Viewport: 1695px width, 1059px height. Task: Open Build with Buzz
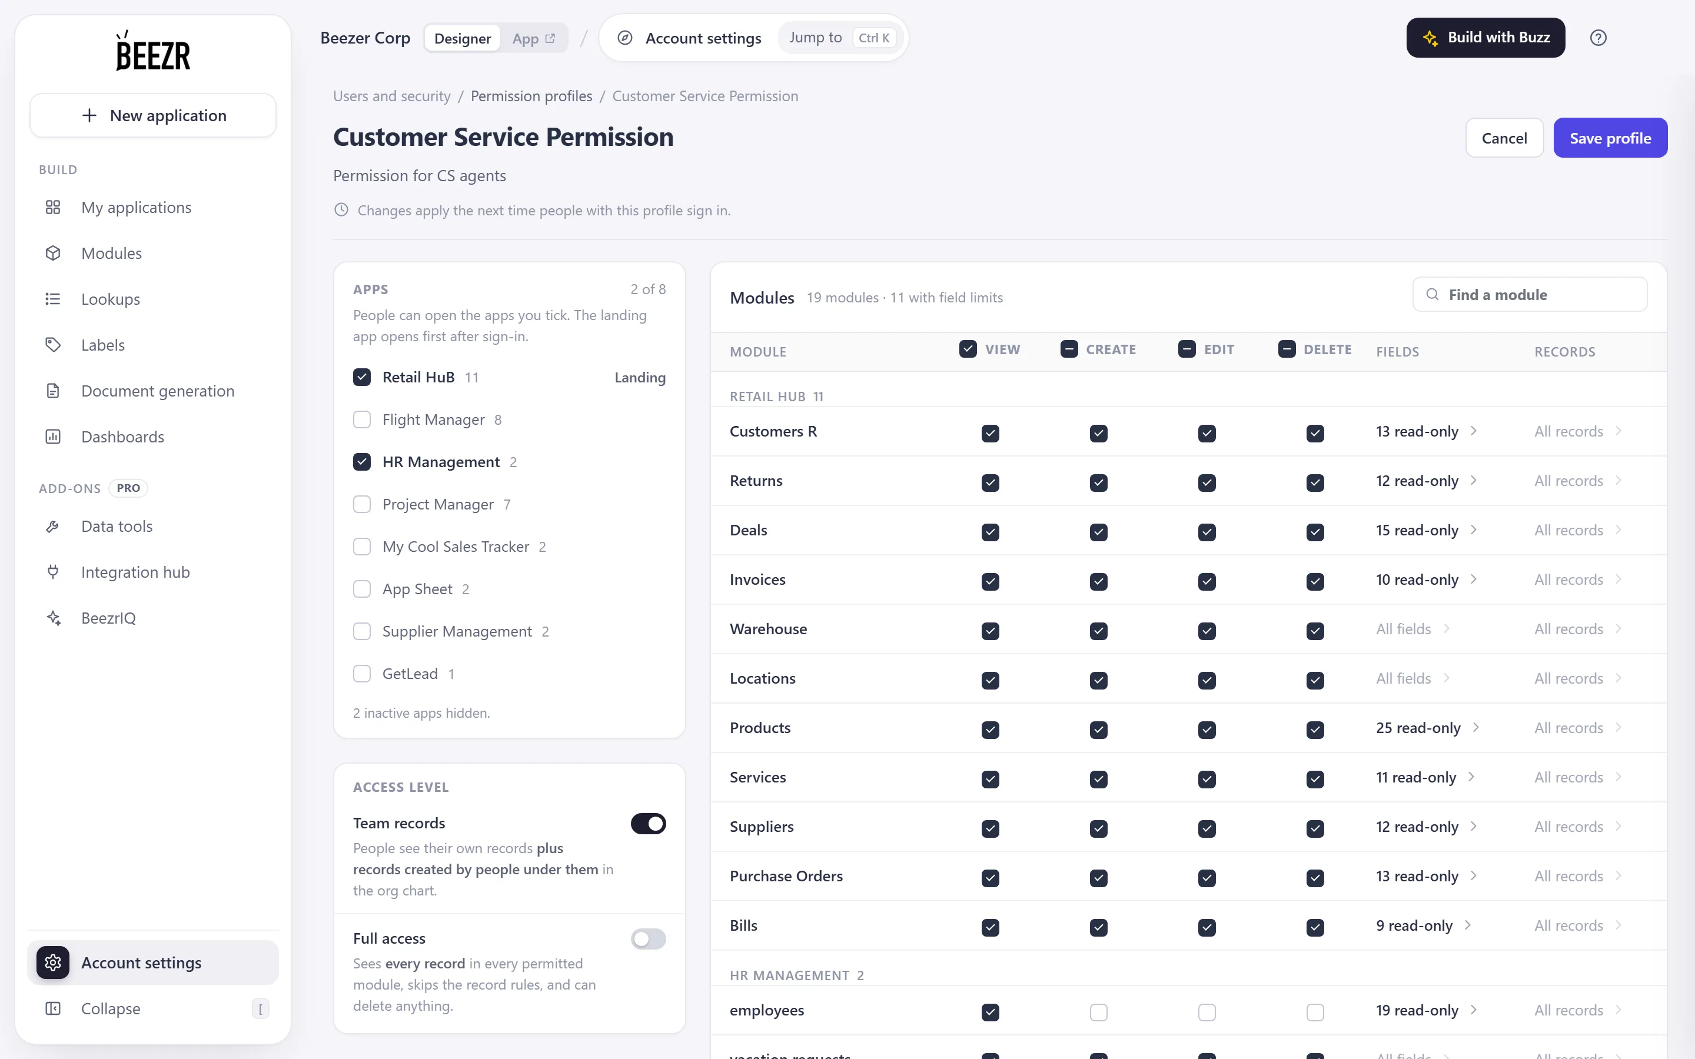pyautogui.click(x=1485, y=38)
